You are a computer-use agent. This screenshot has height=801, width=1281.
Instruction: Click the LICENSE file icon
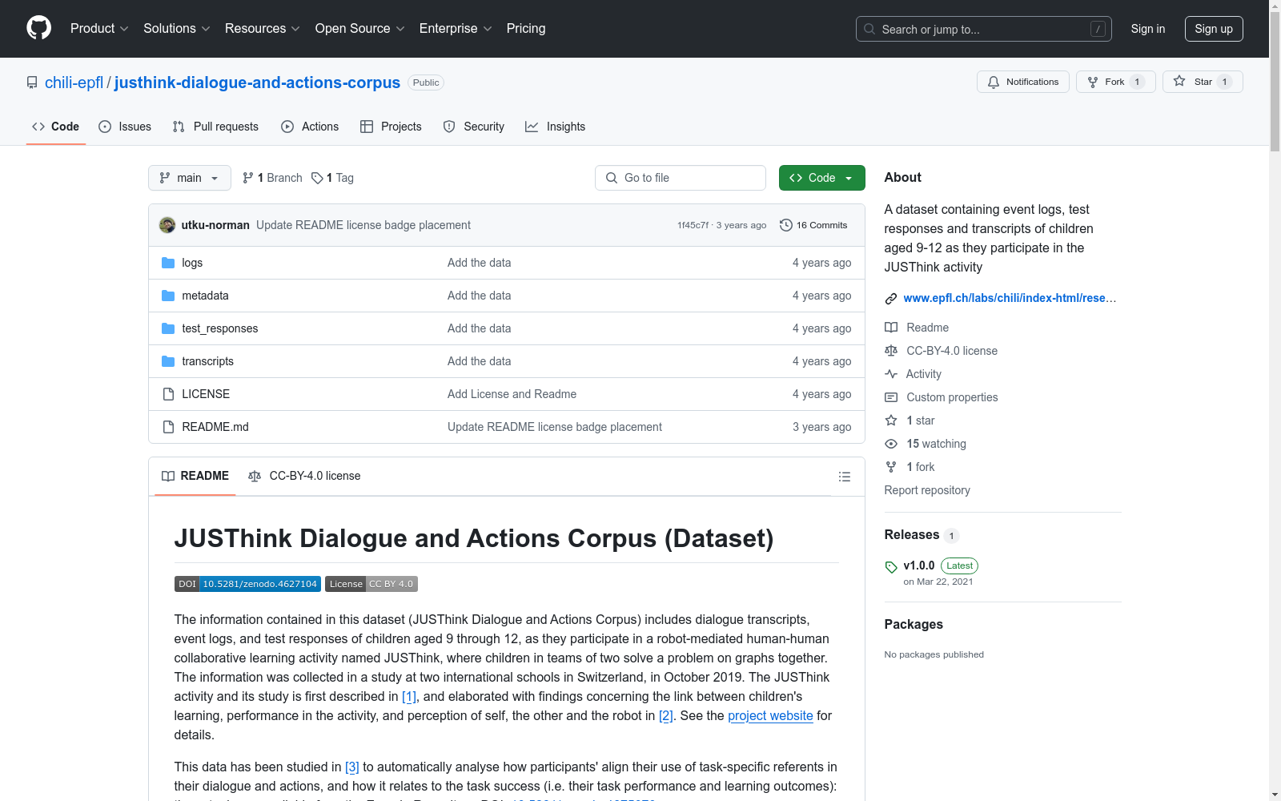(x=168, y=394)
